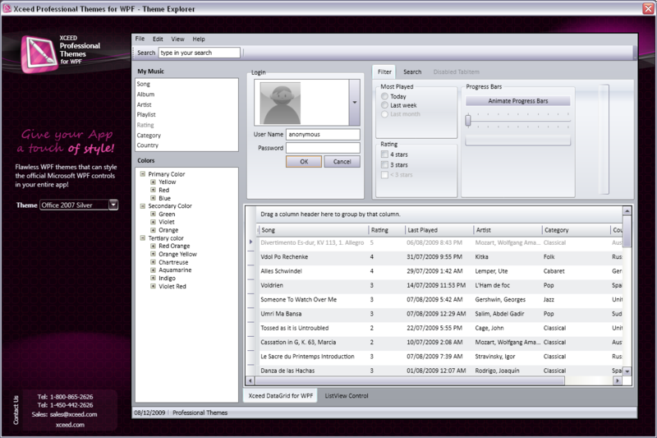
Task: Expand the Aquamarine tree node
Action: (153, 270)
